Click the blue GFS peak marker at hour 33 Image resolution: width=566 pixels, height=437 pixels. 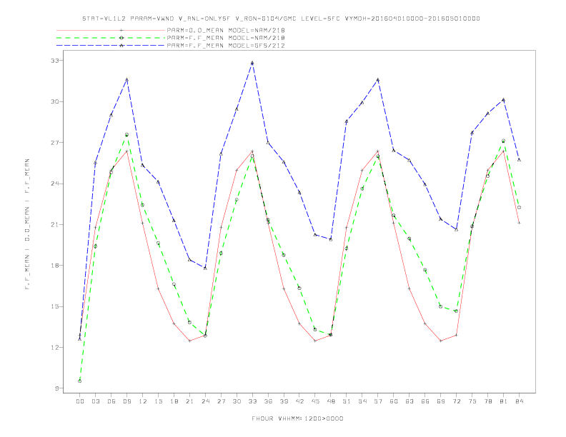point(252,63)
